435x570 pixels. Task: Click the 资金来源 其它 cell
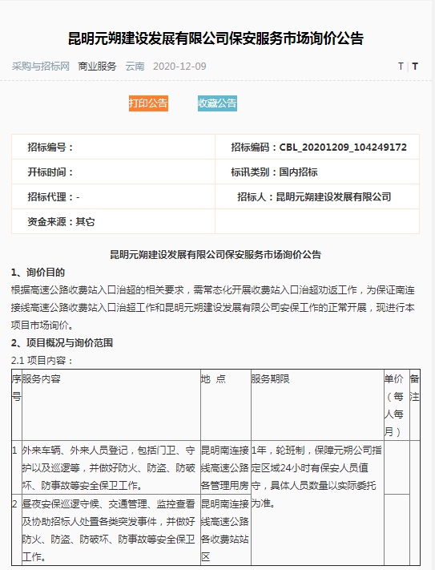click(113, 221)
